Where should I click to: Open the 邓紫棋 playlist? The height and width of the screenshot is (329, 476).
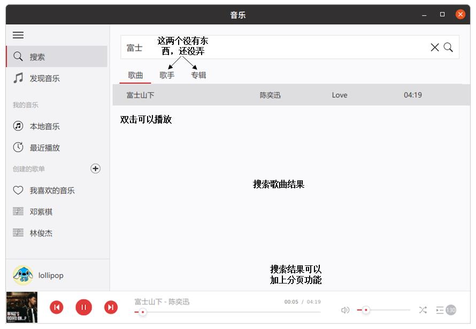tap(41, 212)
